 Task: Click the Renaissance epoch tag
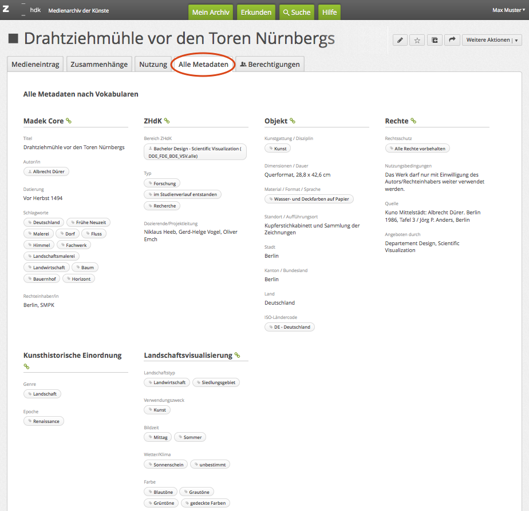coord(44,421)
